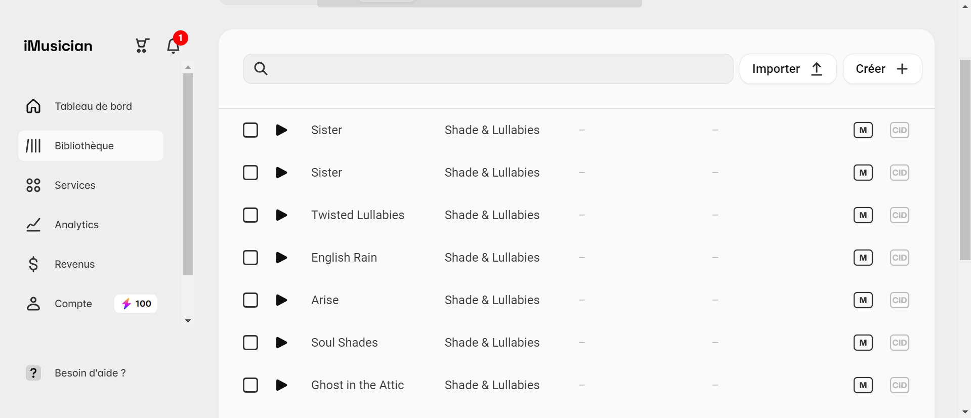The image size is (971, 418).
Task: Play the English Rain track
Action: [x=281, y=258]
